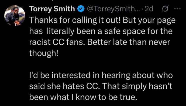Open the three-dot more options menu

coord(177,9)
